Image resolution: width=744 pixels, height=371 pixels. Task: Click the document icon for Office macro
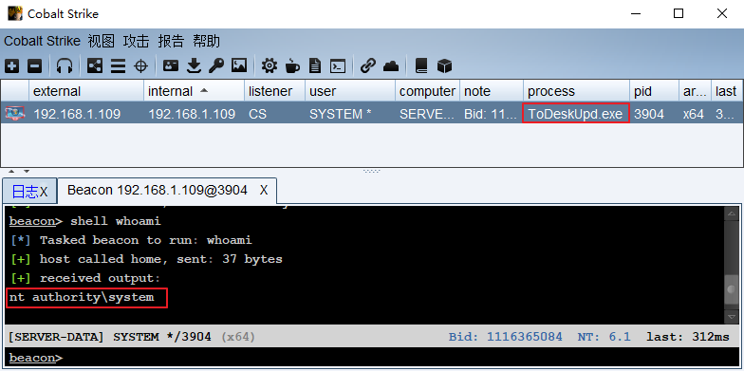click(x=315, y=66)
